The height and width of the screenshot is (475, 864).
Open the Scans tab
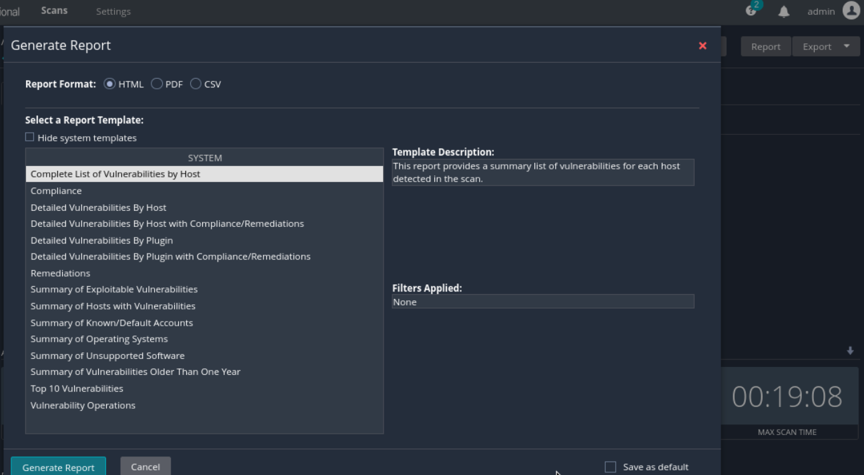point(54,11)
